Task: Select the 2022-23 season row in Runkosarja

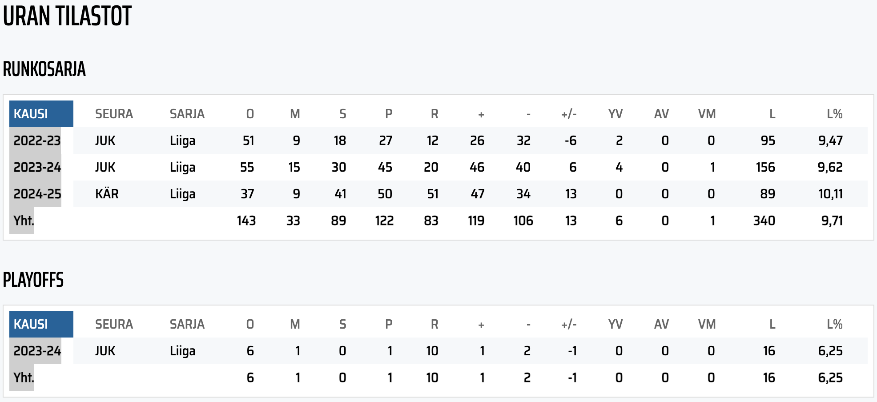Action: point(438,141)
